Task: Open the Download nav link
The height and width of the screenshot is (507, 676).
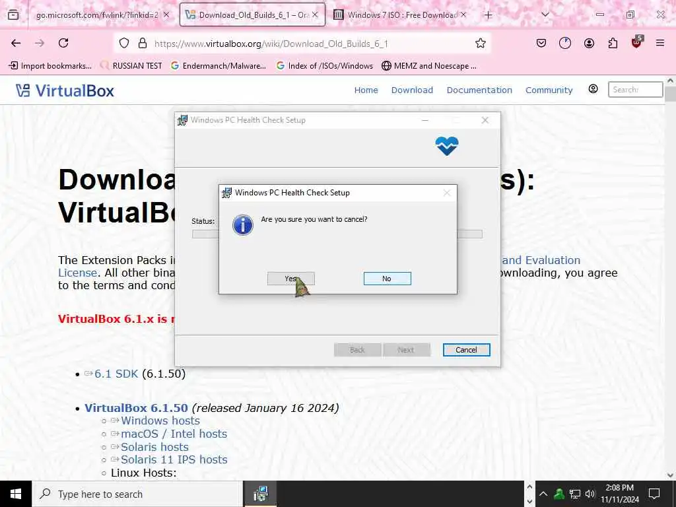Action: click(412, 90)
